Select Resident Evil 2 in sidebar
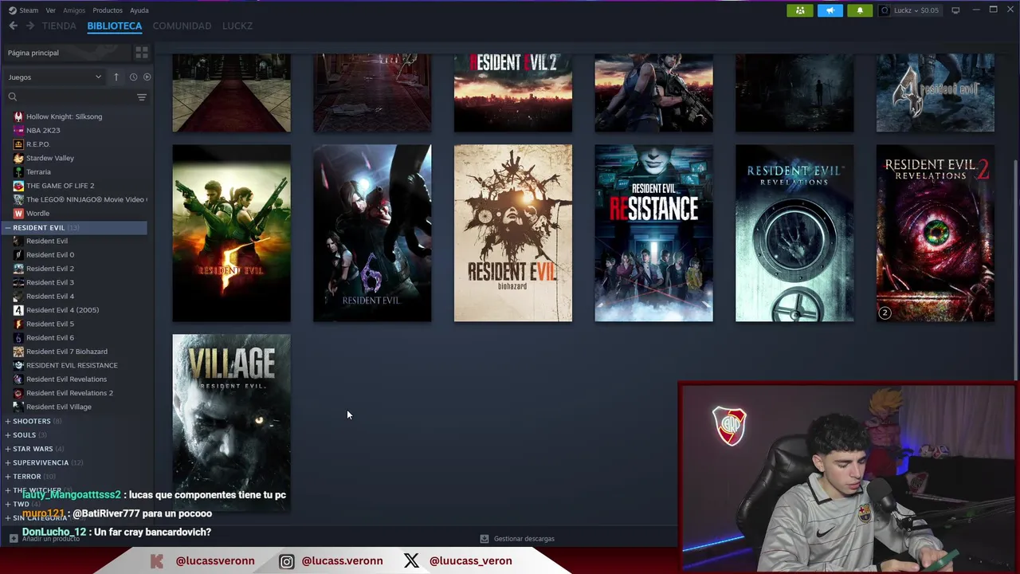 tap(50, 269)
